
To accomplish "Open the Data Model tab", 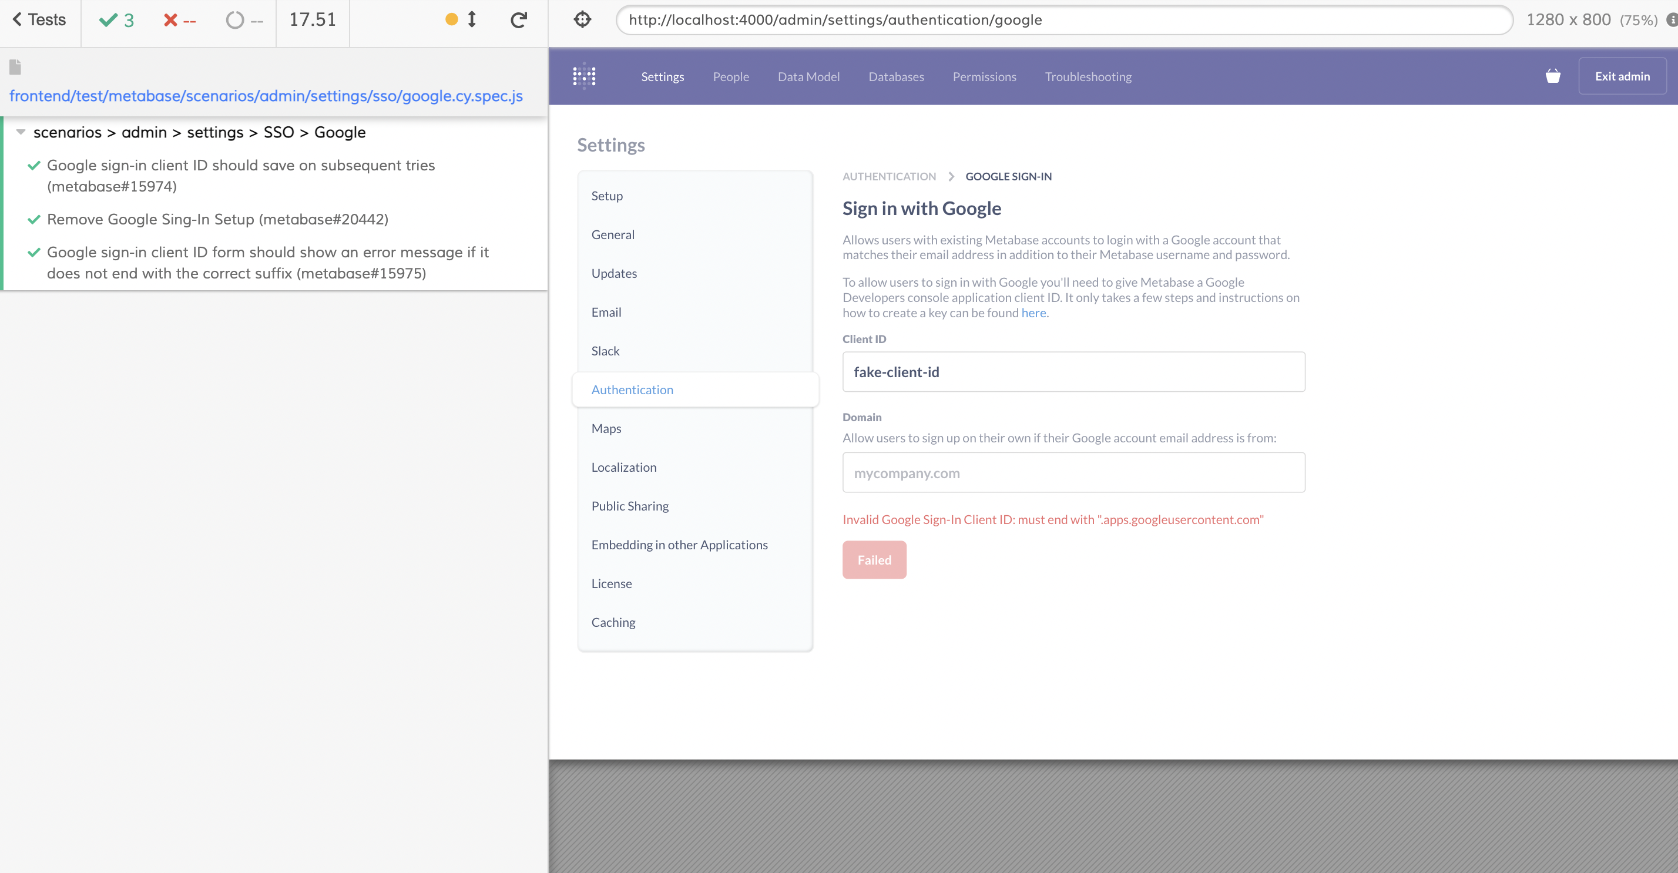I will point(808,76).
